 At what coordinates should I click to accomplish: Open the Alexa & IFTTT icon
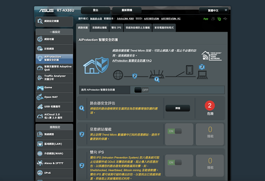40,163
